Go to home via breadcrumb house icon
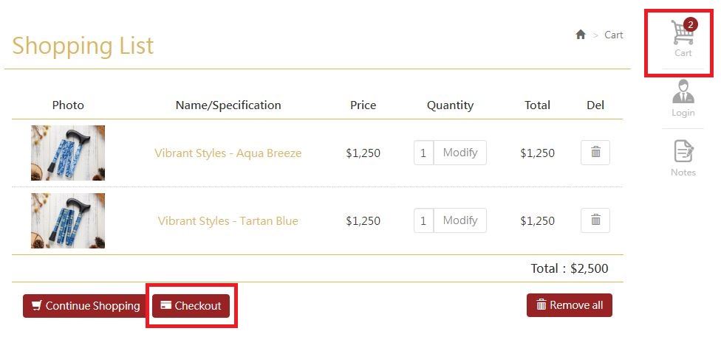This screenshot has width=721, height=362. pos(581,35)
